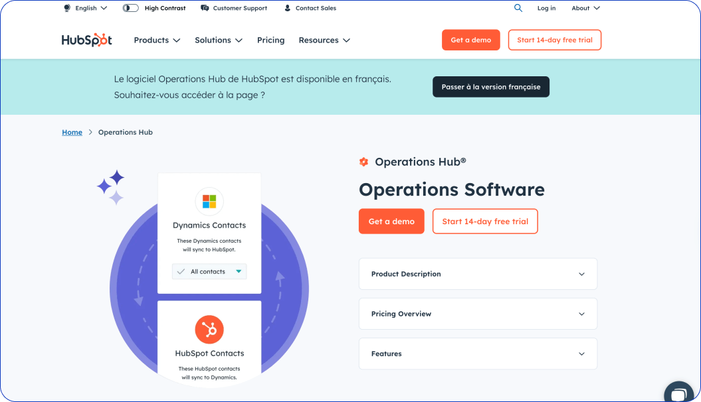701x402 pixels.
Task: Click the Operations Hub breadcrumb text
Action: [x=126, y=132]
